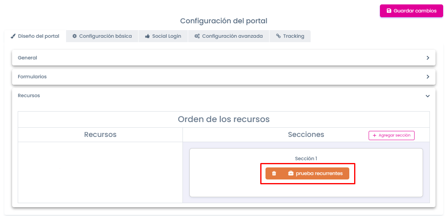Click the gear icon on Configuración básica
The height and width of the screenshot is (216, 448).
75,36
